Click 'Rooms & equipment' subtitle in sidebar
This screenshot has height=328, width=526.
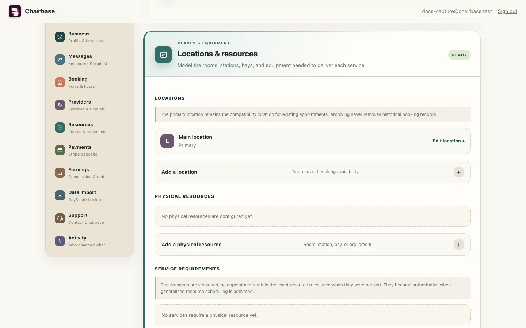point(88,132)
